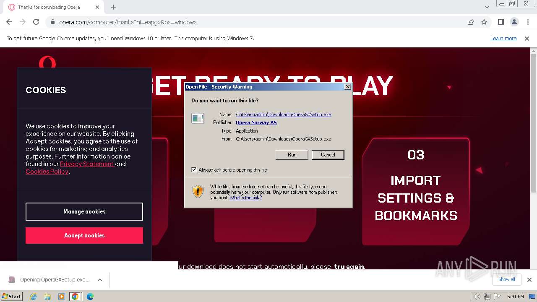Viewport: 537px width, 302px height.
Task: Close the Security Warning dialog
Action: tap(347, 87)
